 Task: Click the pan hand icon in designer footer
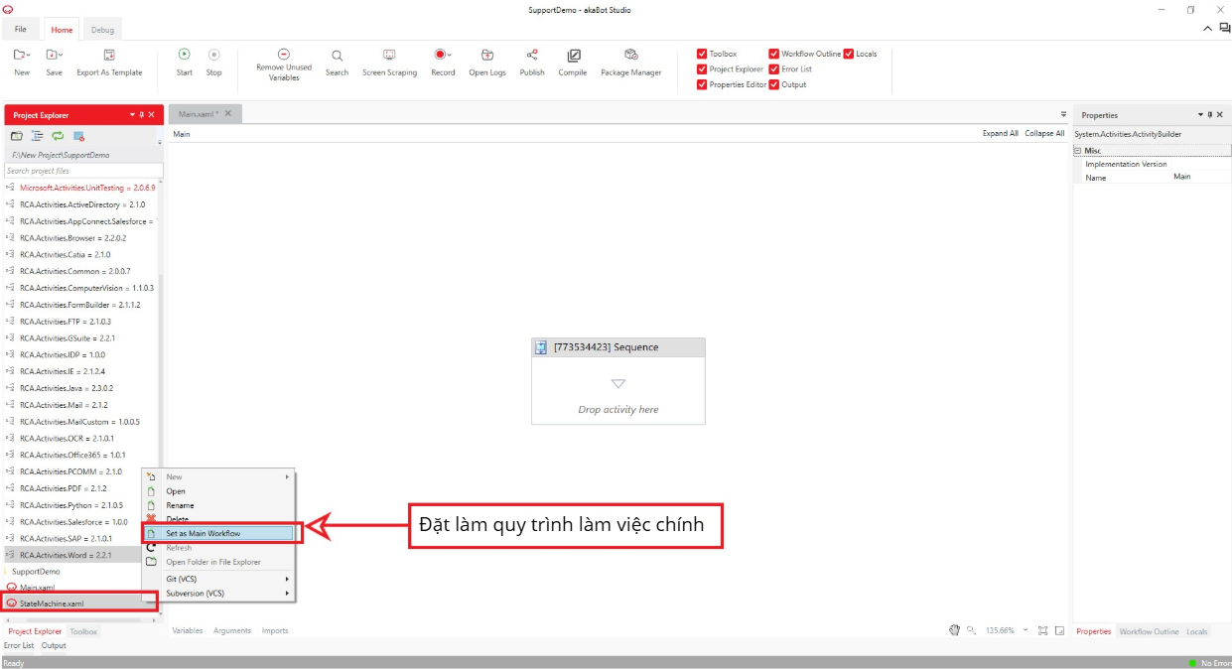pyautogui.click(x=955, y=630)
